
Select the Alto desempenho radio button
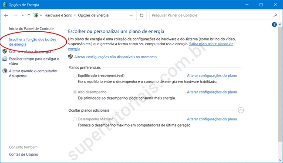pos(75,92)
